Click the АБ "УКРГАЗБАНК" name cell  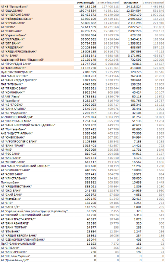37,39
